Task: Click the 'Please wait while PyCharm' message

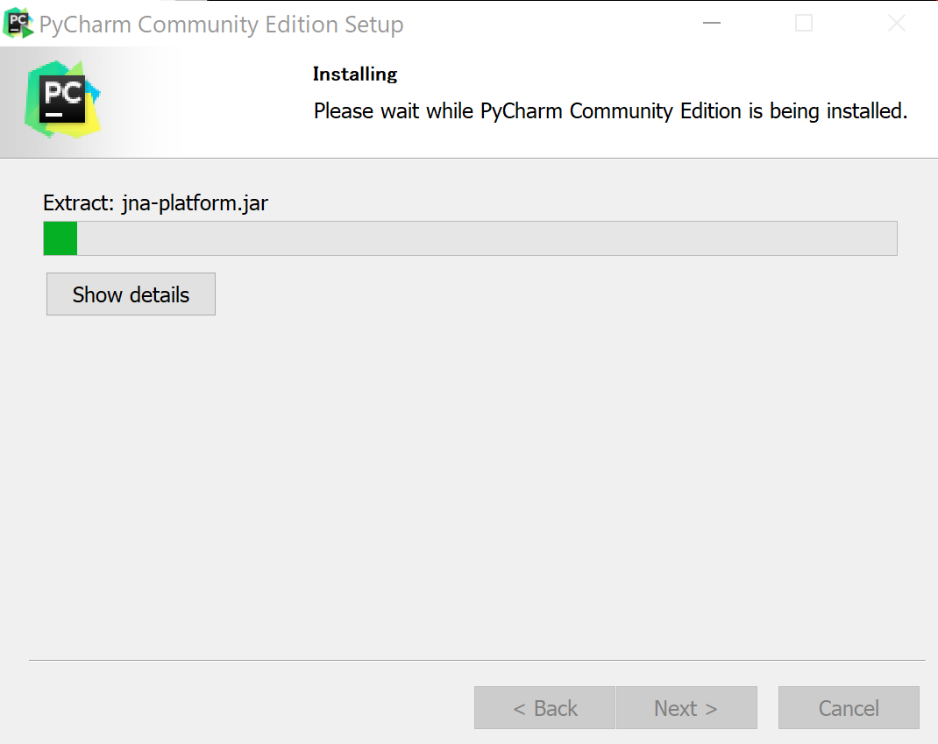Action: click(610, 111)
